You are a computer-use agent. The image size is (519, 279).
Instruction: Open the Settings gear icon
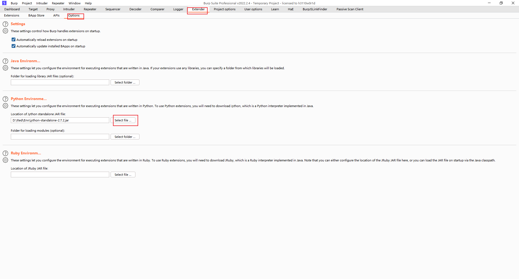click(5, 31)
